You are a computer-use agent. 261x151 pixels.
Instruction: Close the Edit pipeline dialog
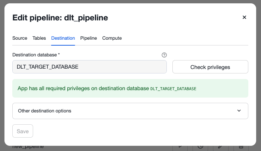(x=244, y=17)
